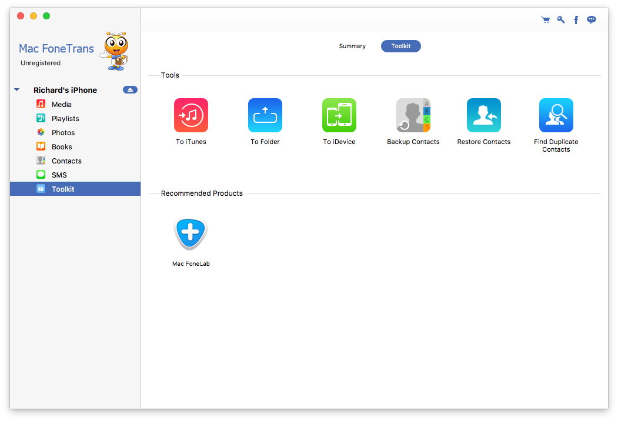Select Playlists in the sidebar
Image resolution: width=618 pixels, height=421 pixels.
[x=75, y=119]
